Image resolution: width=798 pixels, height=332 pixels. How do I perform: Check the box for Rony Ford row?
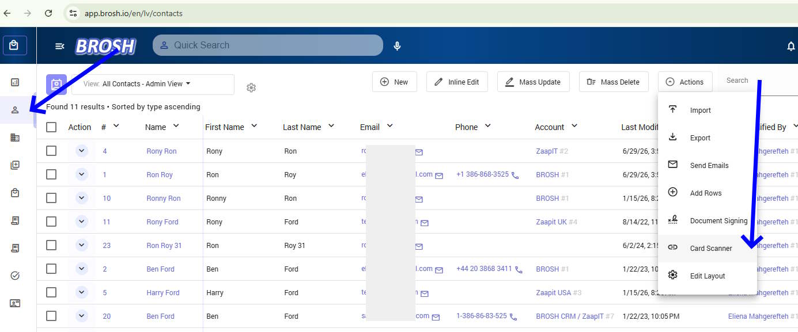51,222
